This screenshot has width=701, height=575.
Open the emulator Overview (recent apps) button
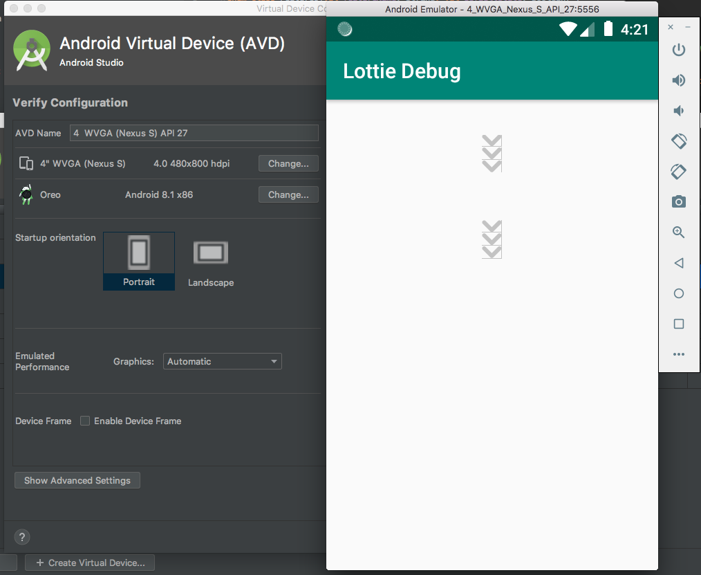[x=678, y=323]
